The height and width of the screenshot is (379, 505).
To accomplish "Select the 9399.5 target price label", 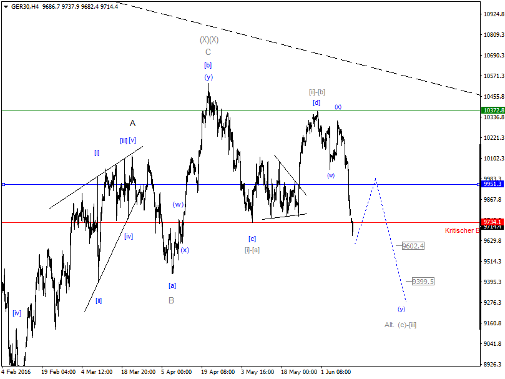I will pos(423,280).
